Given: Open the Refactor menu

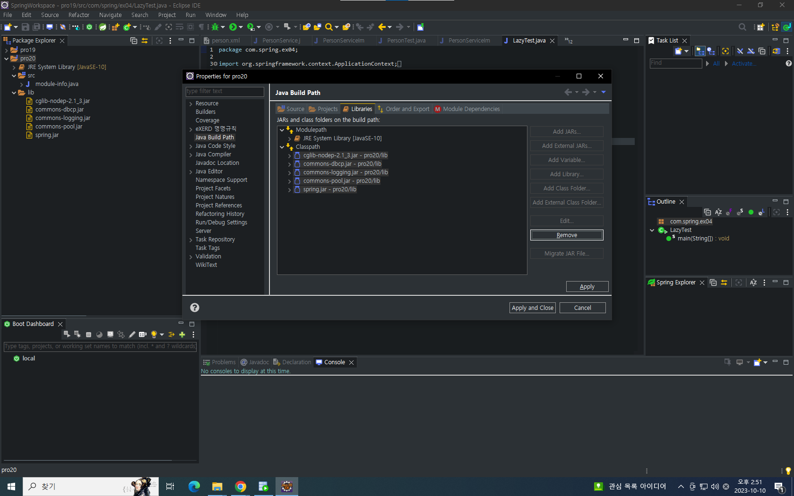Looking at the screenshot, I should tap(78, 15).
